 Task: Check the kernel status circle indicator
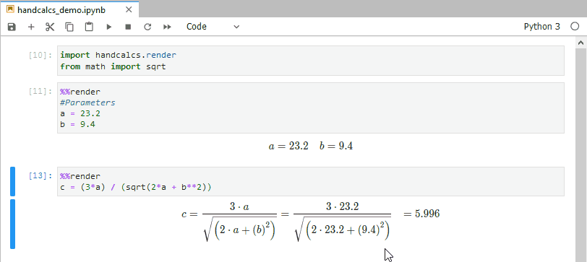pyautogui.click(x=575, y=27)
